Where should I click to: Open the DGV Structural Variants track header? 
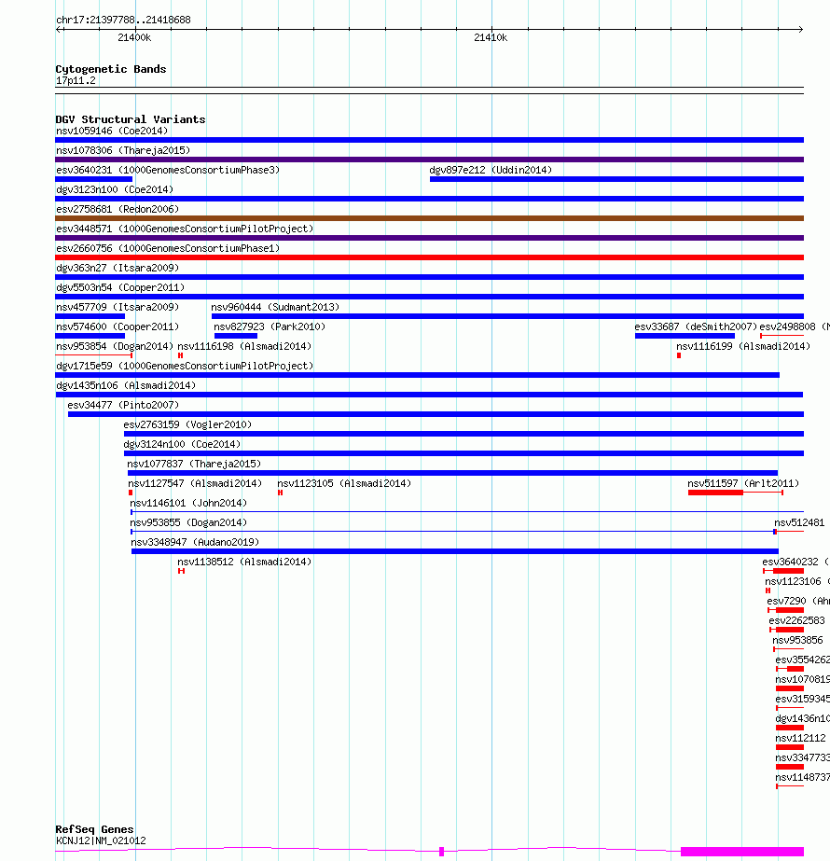[x=131, y=119]
